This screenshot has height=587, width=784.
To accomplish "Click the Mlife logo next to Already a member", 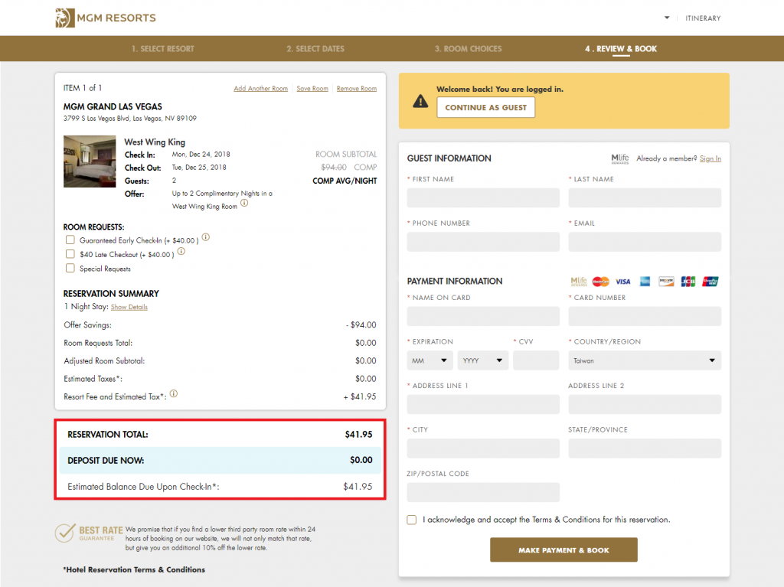I will (620, 159).
